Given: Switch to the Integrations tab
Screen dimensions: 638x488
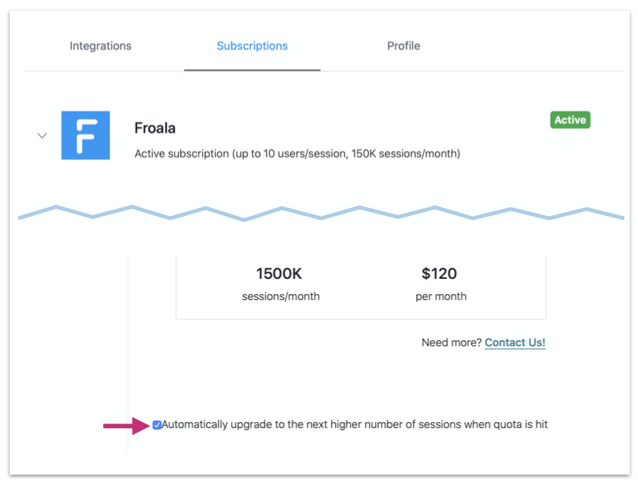Looking at the screenshot, I should 101,46.
